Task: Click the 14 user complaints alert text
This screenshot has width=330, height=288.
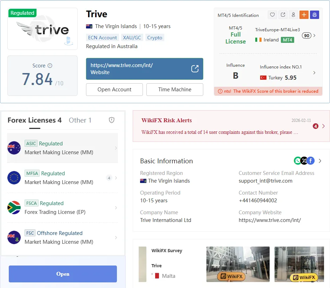Action: (220, 132)
